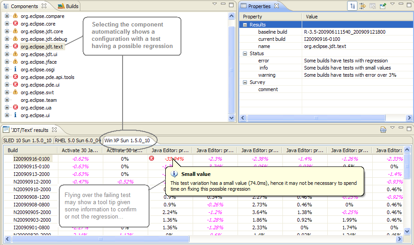This screenshot has height=245, width=414.
Task: Click the print icon in results panel
Action: click(x=383, y=130)
